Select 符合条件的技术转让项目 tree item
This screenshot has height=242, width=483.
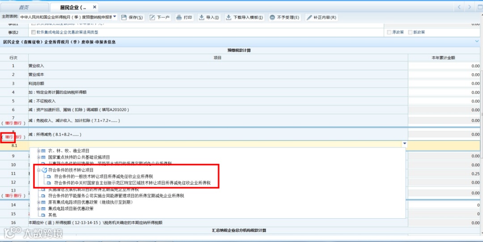pos(71,170)
